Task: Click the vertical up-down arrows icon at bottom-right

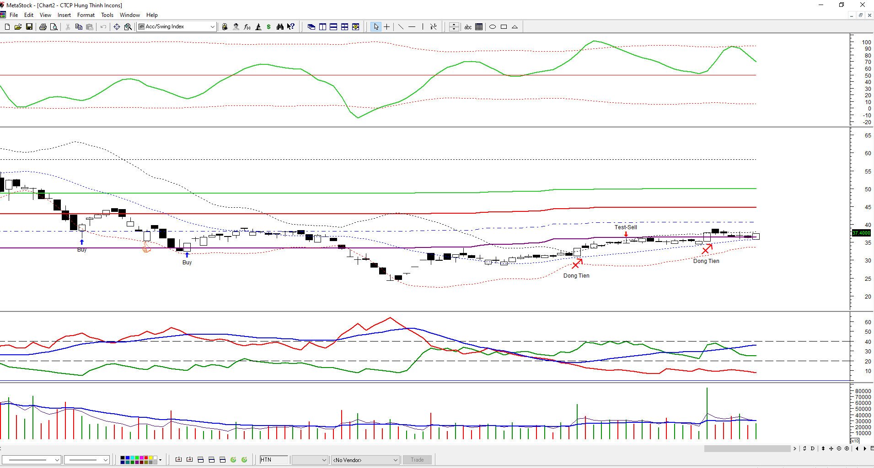Action: pos(823,448)
